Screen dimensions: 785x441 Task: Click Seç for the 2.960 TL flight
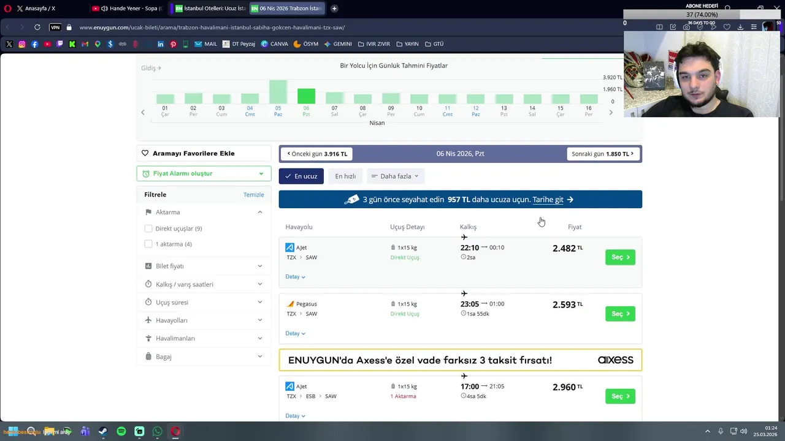620,396
